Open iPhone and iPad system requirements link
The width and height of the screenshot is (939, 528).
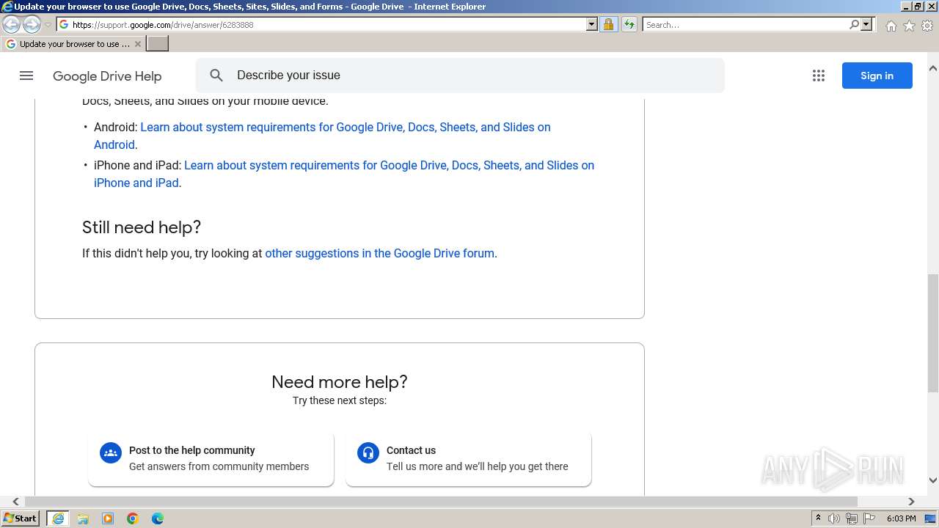coord(344,174)
